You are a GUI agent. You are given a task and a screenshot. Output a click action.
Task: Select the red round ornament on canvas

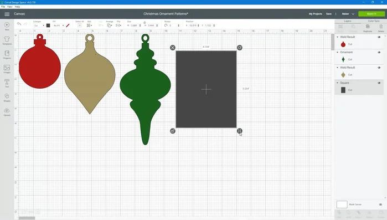[x=40, y=66]
